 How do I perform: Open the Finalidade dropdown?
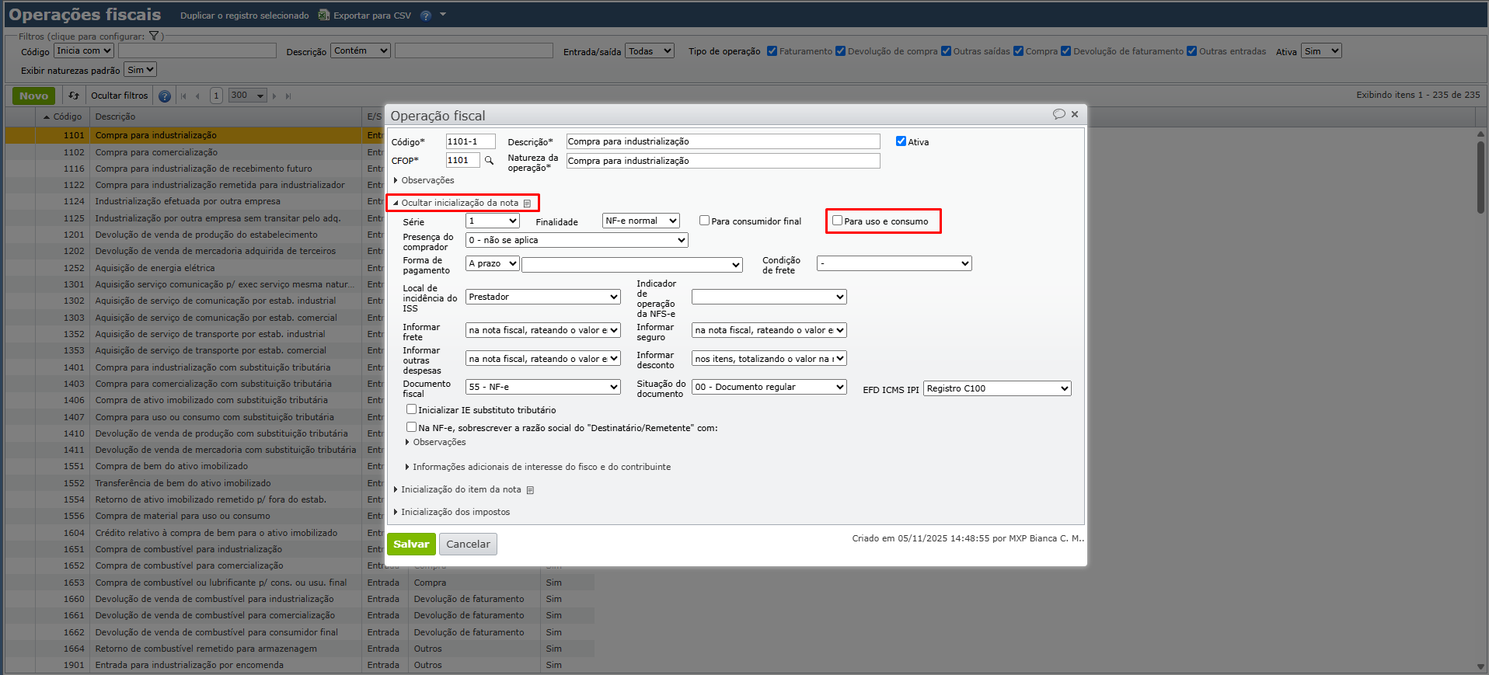(x=640, y=221)
